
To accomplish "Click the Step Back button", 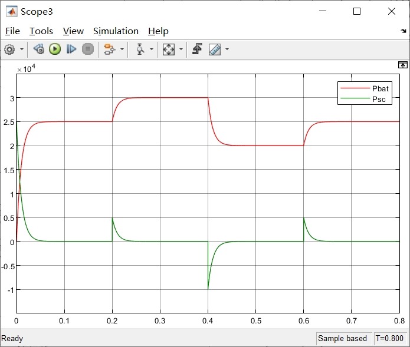I will (39, 49).
